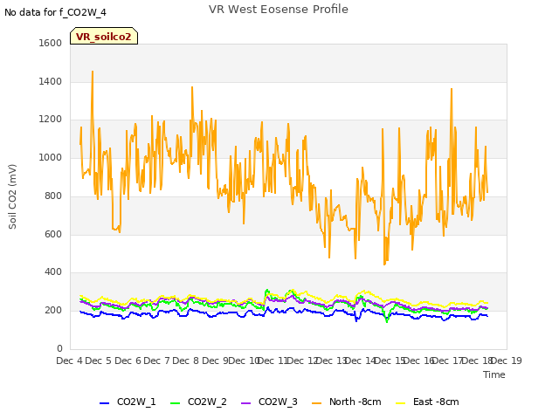Image resolution: width=559 pixels, height=419 pixels.
Task: Click the Dec 16 x-axis tick label
Action: [x=419, y=361]
